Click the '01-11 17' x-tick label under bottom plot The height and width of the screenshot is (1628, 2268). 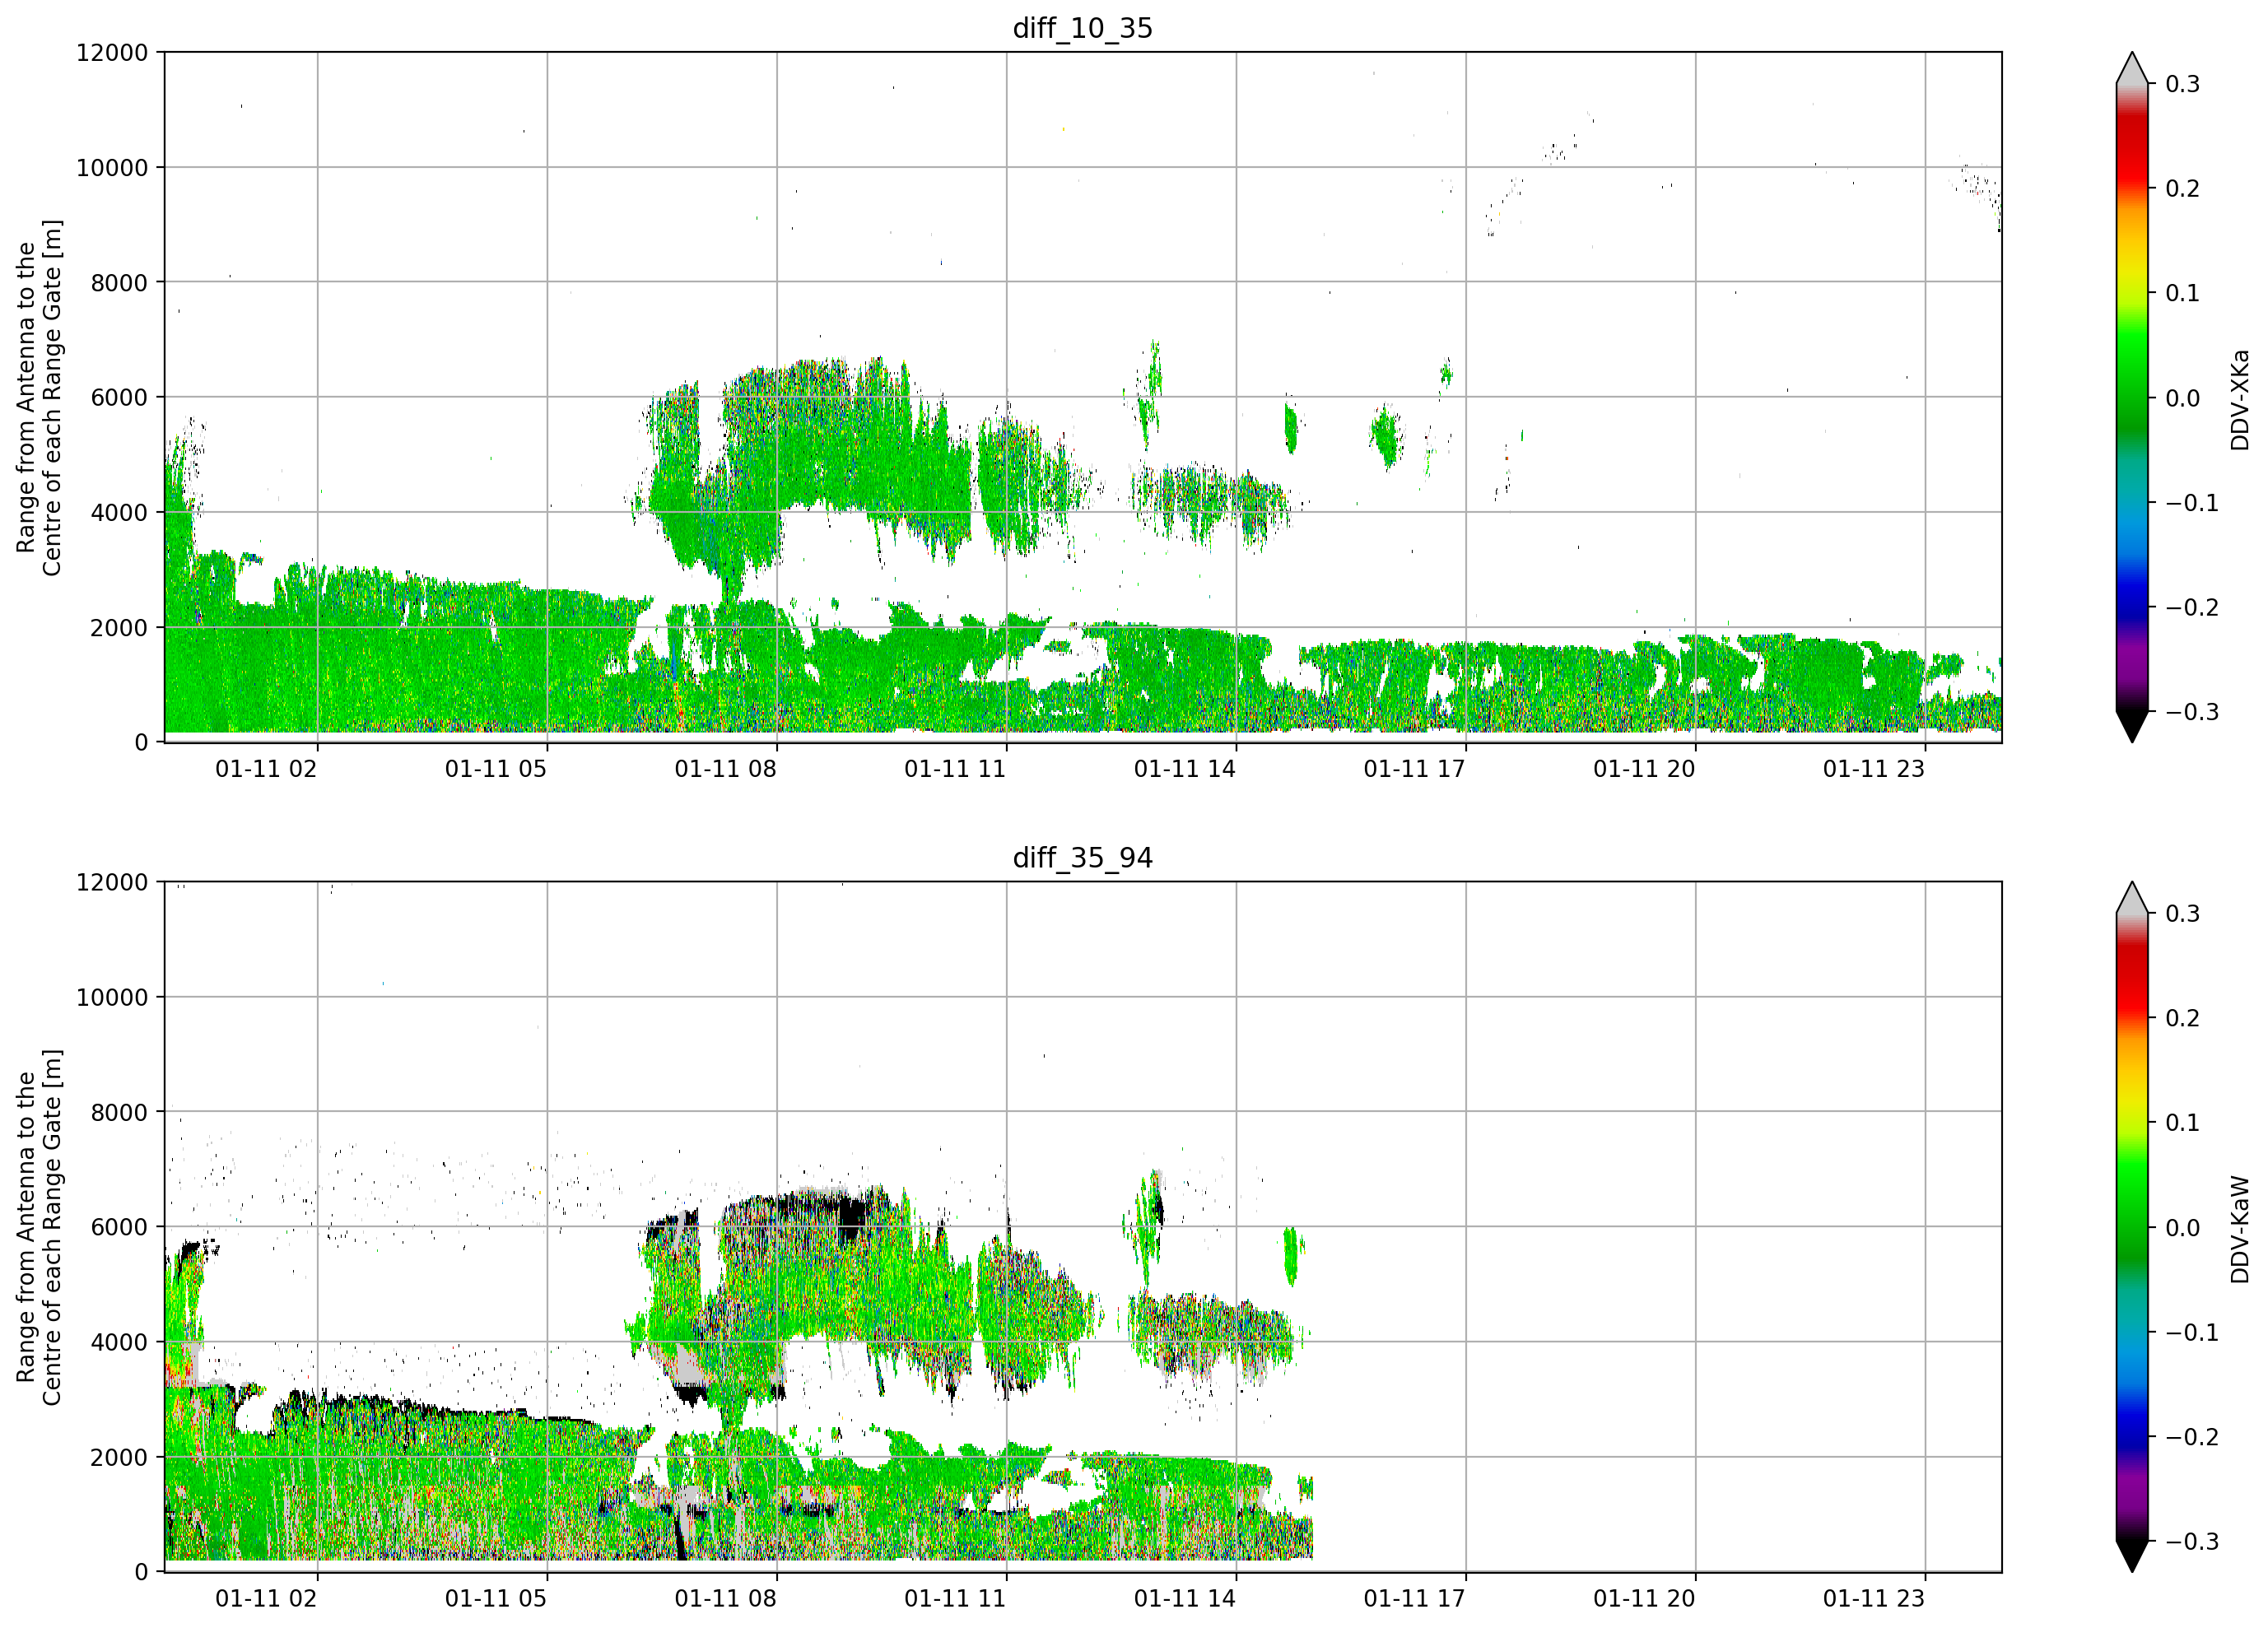tap(1415, 1599)
